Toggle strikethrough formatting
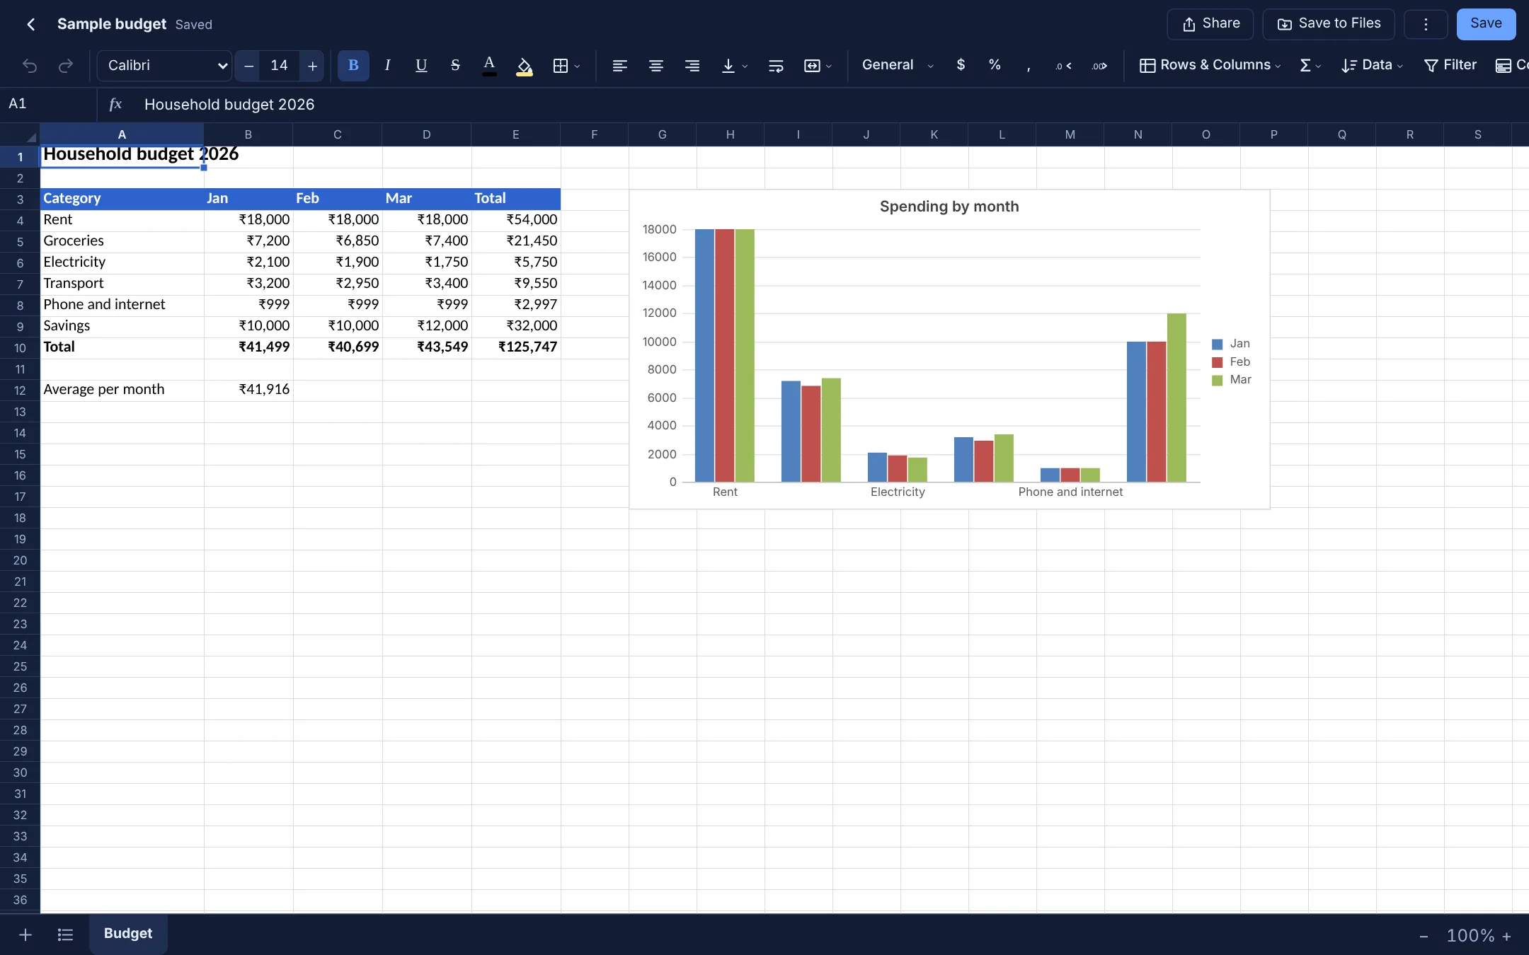Screen dimensions: 1529x955 455,66
